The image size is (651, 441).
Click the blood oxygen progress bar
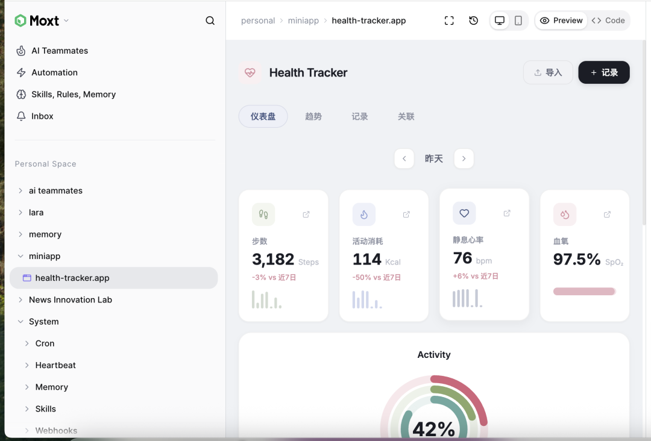coord(584,292)
